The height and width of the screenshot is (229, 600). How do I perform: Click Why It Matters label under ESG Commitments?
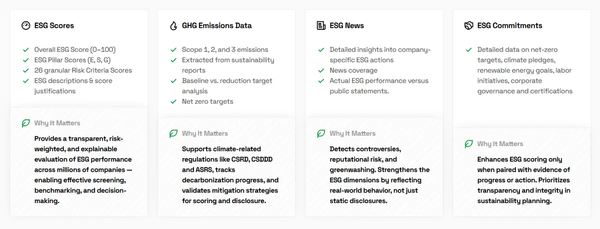[x=500, y=144]
